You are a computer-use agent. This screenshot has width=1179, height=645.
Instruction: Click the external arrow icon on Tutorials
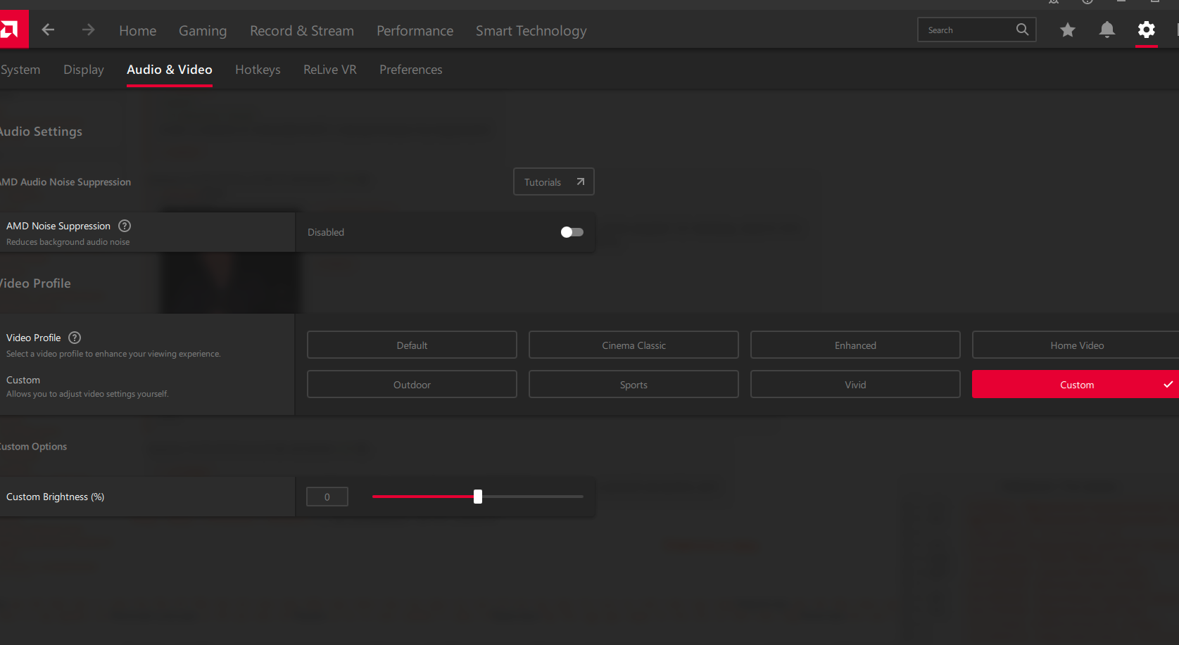pyautogui.click(x=580, y=181)
